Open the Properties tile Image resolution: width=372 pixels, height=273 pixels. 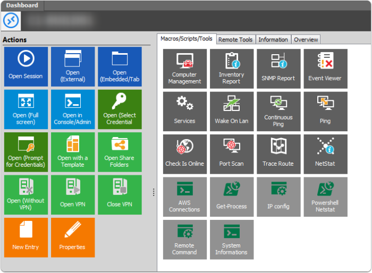(72, 237)
